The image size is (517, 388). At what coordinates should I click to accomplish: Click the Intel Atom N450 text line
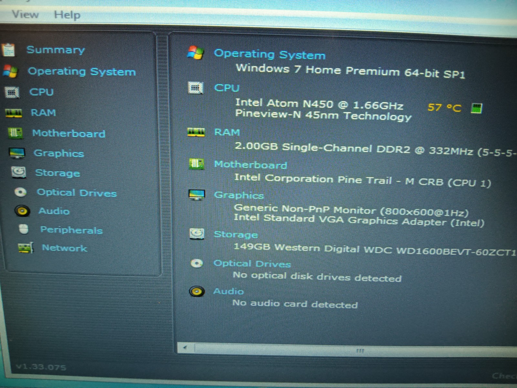319,104
